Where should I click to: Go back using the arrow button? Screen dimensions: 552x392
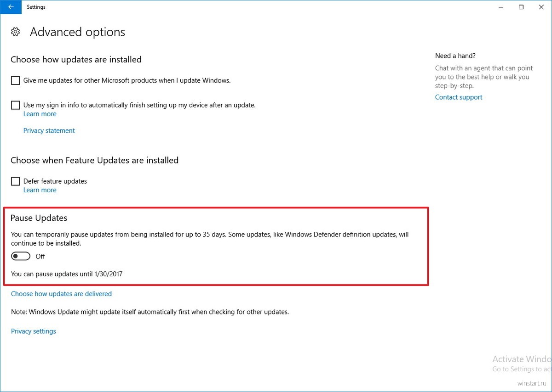tap(11, 7)
